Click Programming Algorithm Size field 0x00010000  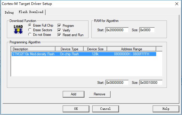click(151, 83)
